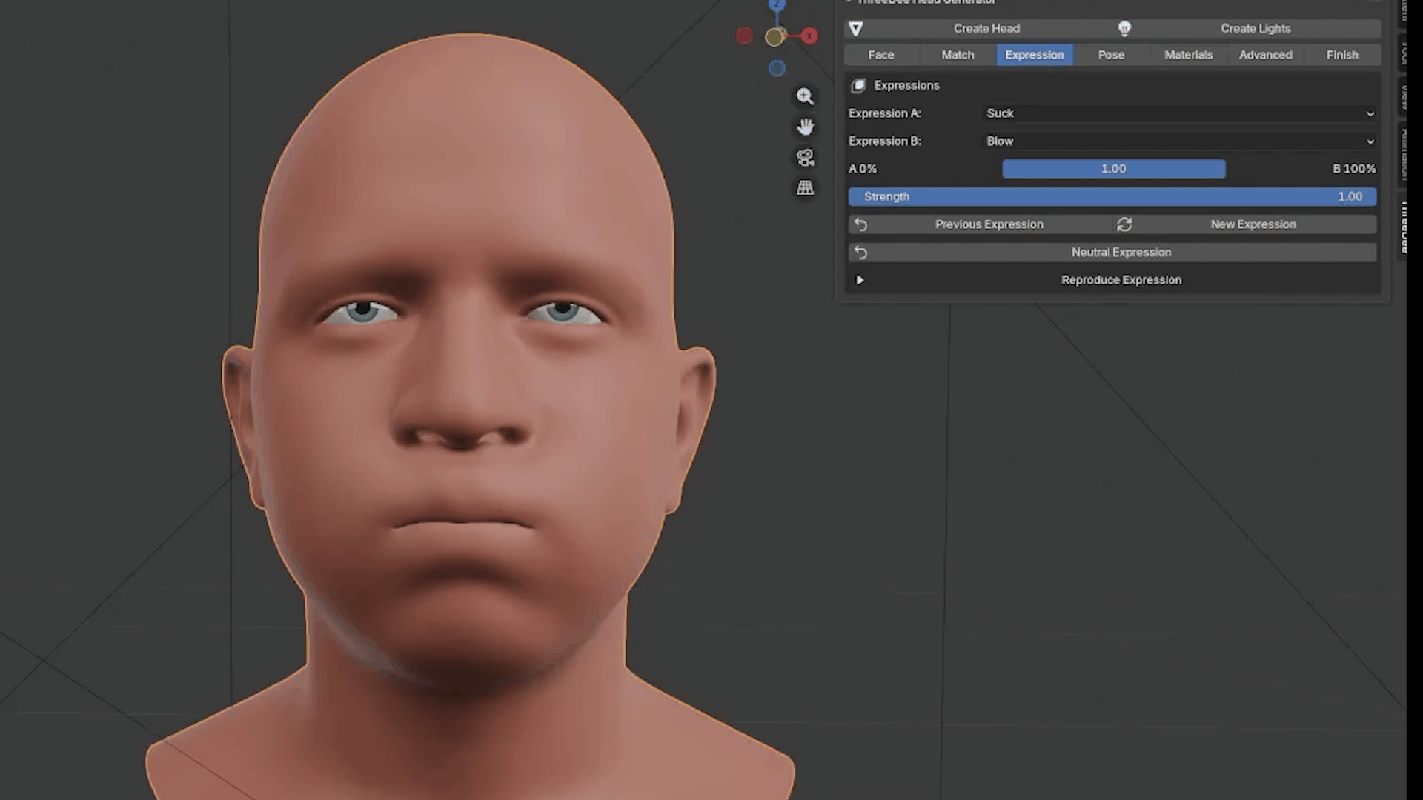Click the 'Expression B:' label

(885, 141)
